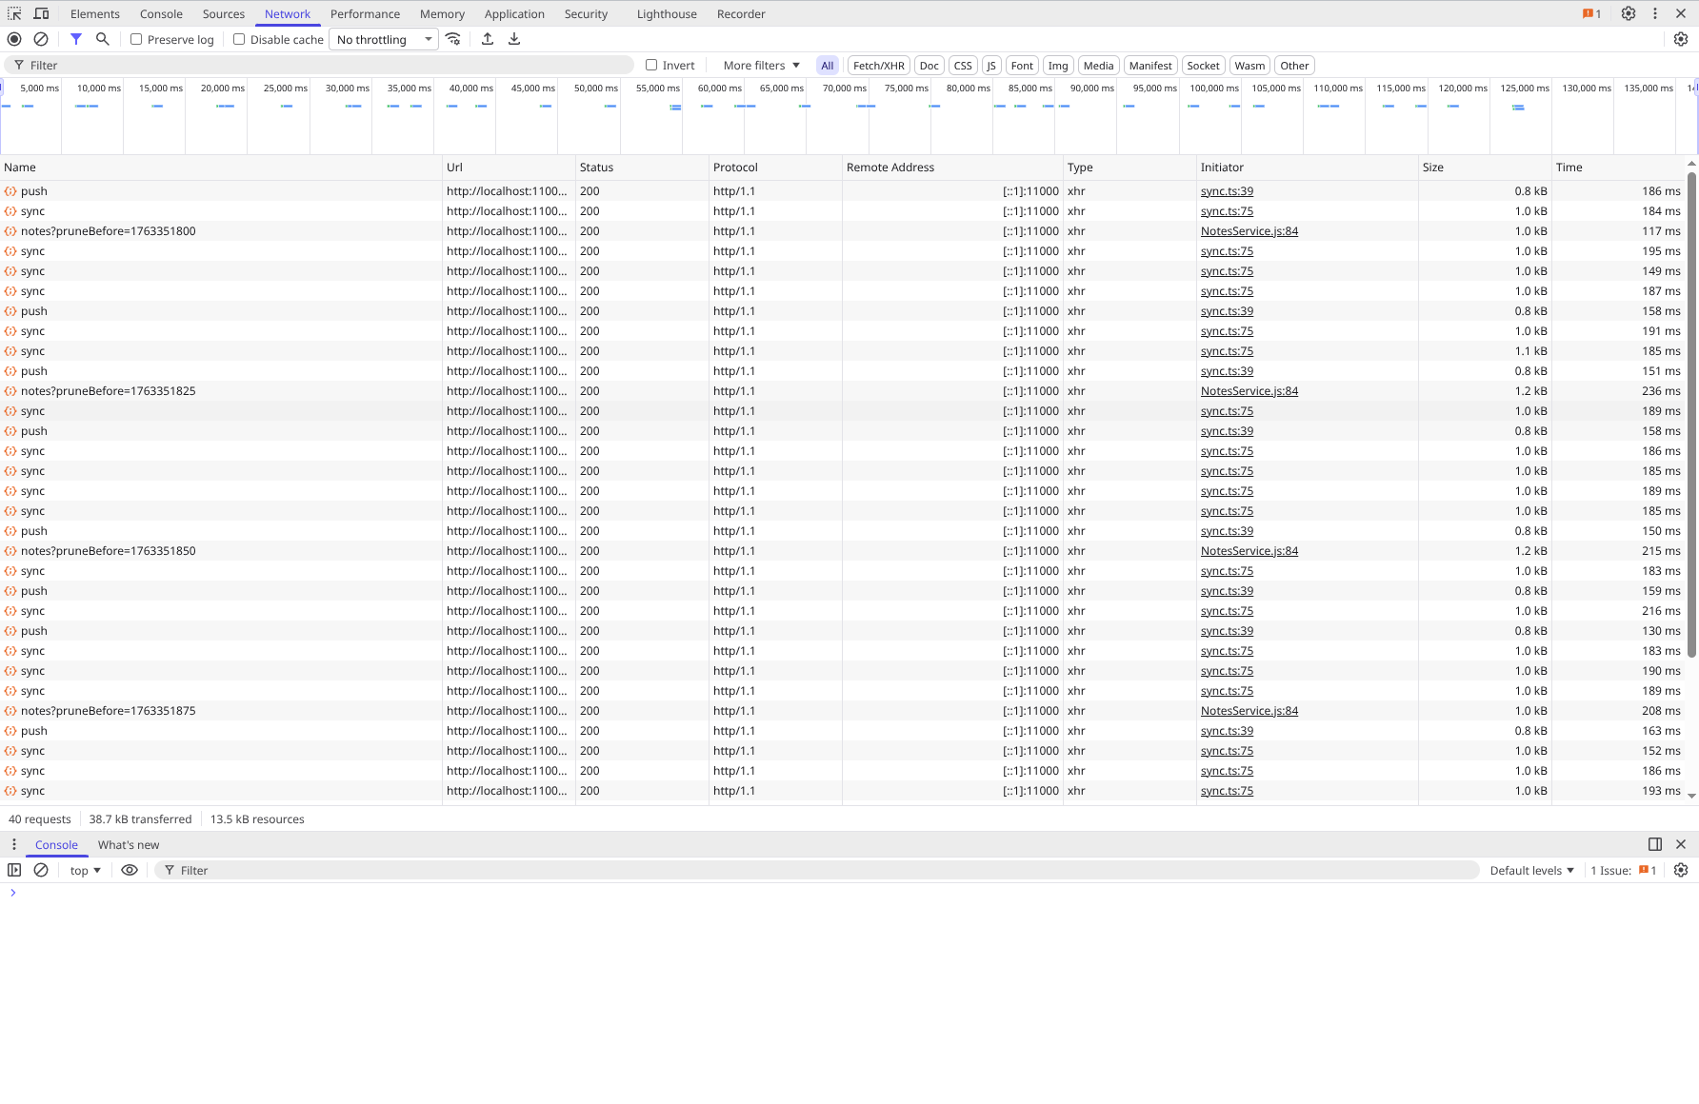Open the NotesService.js:84 initiator link
1699x1104 pixels.
(x=1249, y=231)
